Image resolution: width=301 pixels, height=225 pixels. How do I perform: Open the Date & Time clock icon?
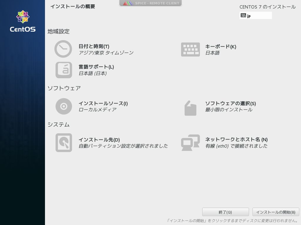(x=63, y=49)
